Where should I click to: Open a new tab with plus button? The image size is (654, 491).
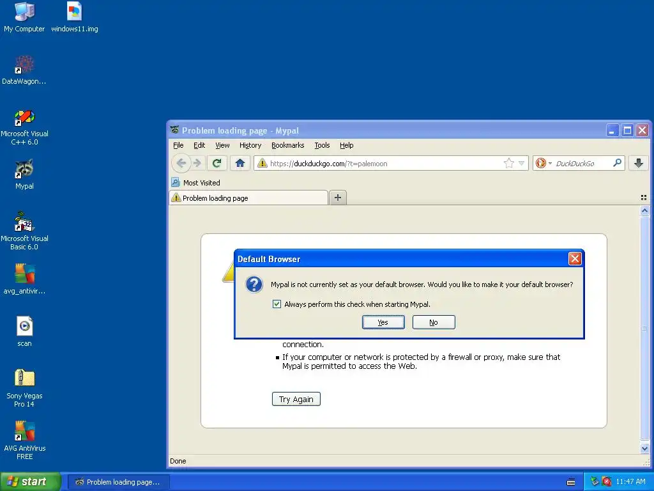point(338,198)
